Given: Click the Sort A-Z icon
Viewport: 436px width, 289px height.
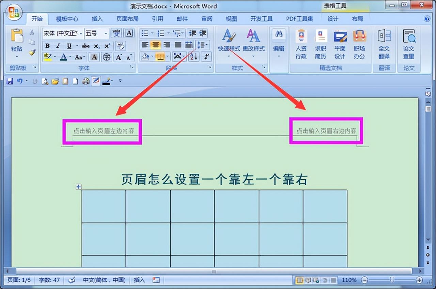Looking at the screenshot, I should point(193,57).
